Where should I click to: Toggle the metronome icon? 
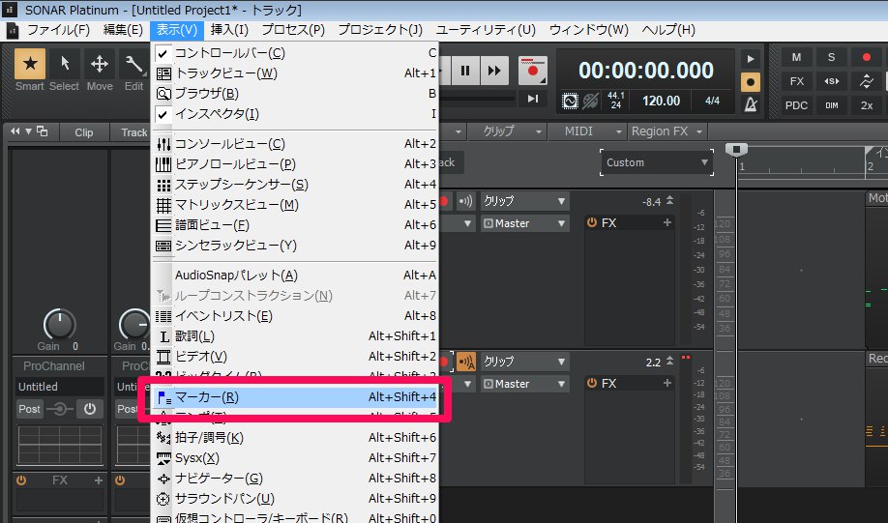[x=751, y=104]
